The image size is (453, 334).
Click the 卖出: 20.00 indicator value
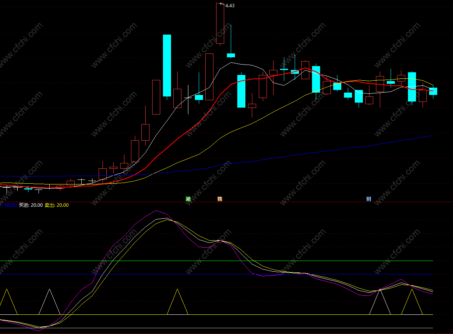[57, 205]
